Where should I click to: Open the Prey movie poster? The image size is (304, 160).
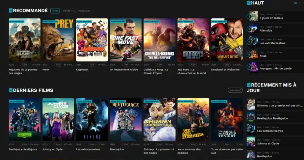58,40
